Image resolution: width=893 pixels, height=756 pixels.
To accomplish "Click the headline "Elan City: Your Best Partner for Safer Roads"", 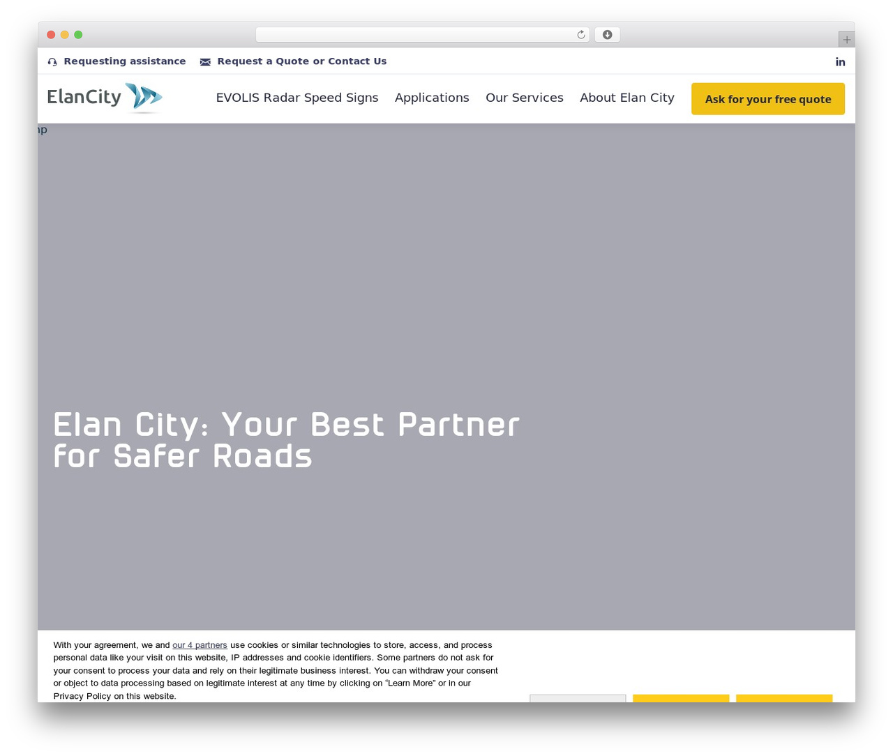I will tap(287, 440).
